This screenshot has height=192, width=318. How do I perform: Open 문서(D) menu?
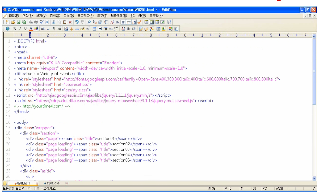(69, 16)
